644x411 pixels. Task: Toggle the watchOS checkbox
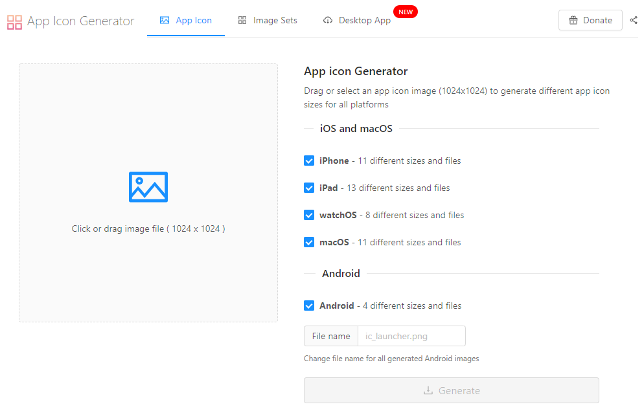tap(309, 215)
